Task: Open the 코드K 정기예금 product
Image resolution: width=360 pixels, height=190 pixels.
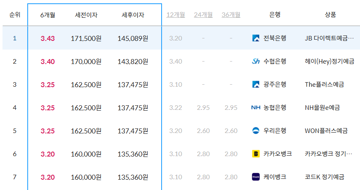Action: tap(324, 177)
